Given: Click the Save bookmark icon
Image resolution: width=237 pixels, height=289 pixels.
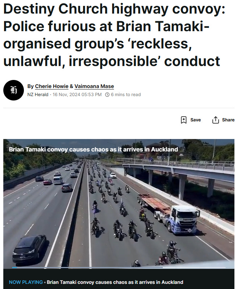Looking at the screenshot, I should [183, 120].
